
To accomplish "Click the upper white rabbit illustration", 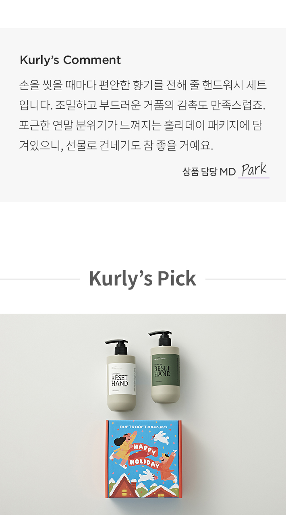I will tap(161, 438).
